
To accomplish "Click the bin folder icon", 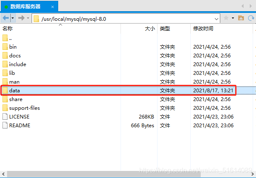I will [5, 47].
